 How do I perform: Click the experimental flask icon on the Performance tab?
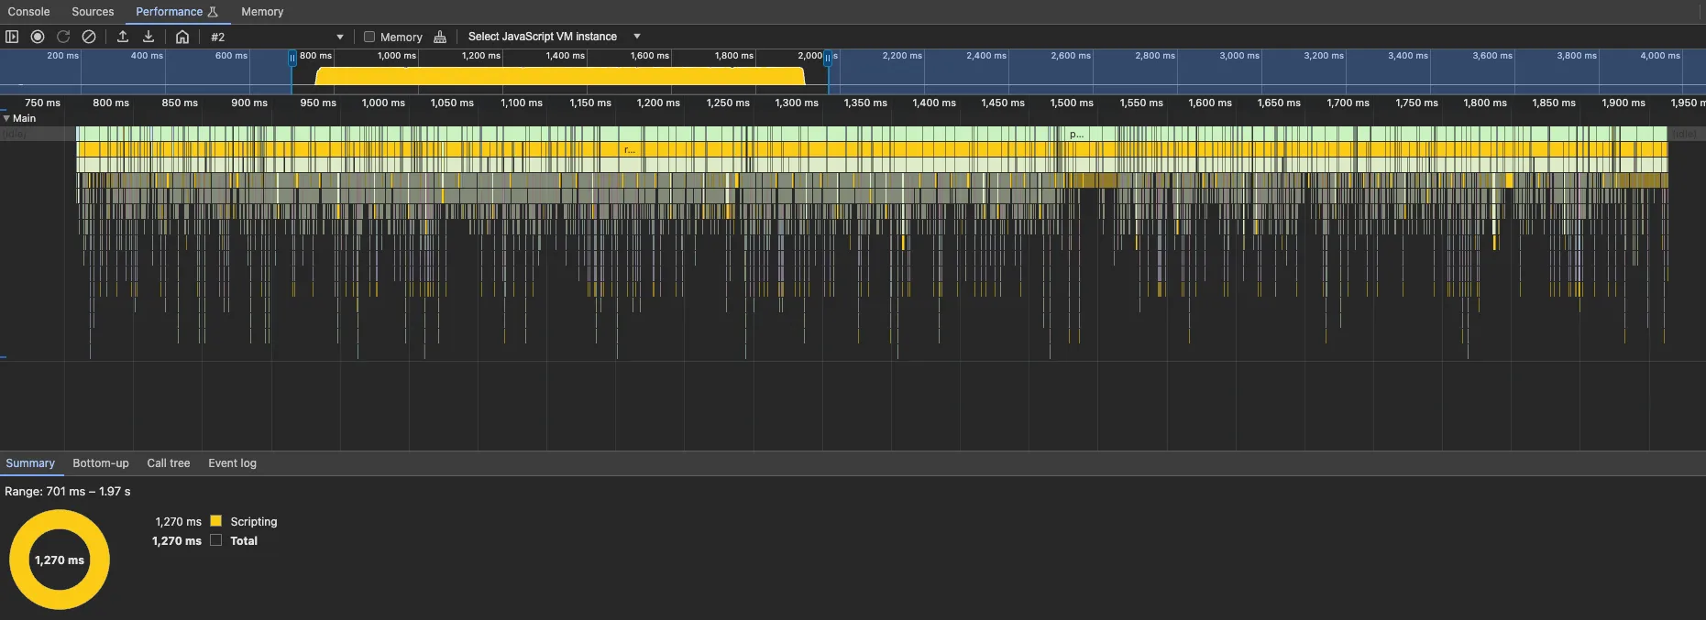(213, 12)
